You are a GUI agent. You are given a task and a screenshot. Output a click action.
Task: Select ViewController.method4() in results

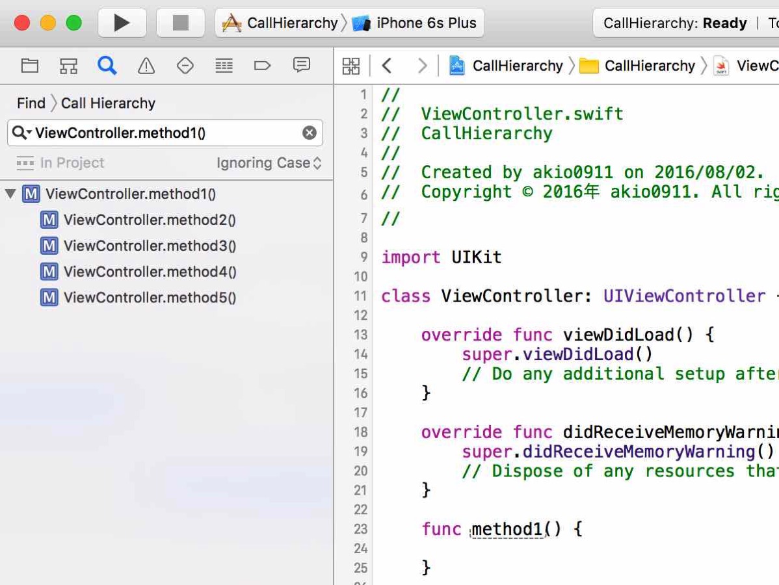[x=166, y=271]
